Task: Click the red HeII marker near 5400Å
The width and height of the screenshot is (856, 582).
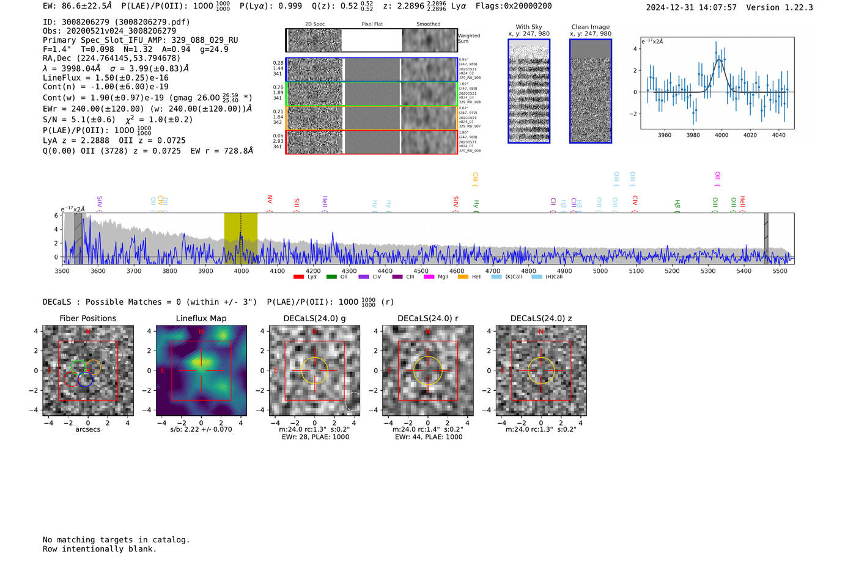Action: (742, 203)
